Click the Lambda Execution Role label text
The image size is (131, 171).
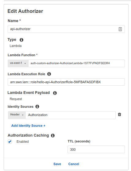[26, 74]
